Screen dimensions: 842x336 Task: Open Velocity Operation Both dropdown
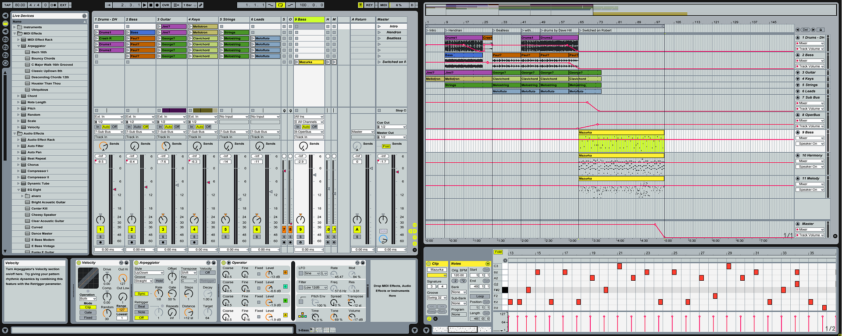click(x=88, y=299)
